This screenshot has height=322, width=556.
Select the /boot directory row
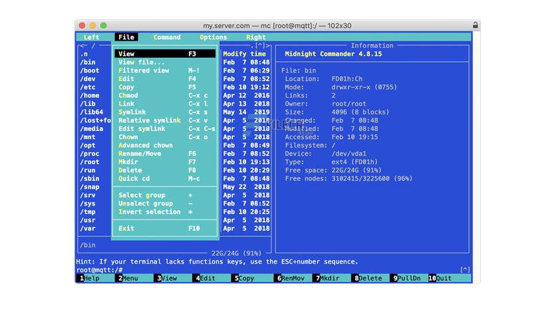coord(89,71)
